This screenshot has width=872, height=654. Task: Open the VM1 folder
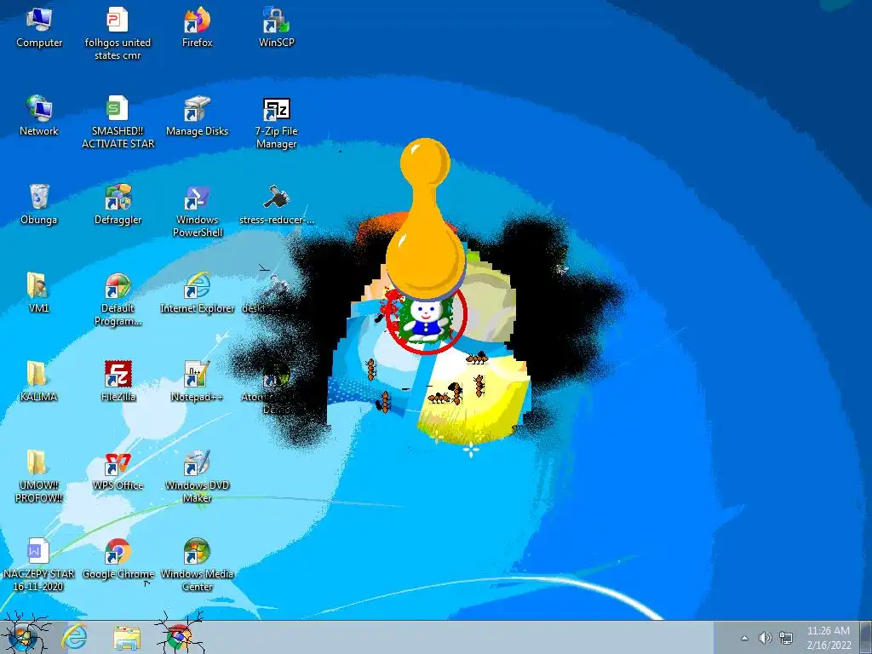click(37, 293)
